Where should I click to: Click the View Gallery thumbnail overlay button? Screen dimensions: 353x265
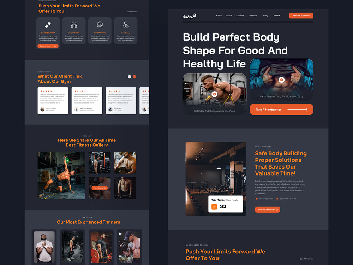pos(99,188)
